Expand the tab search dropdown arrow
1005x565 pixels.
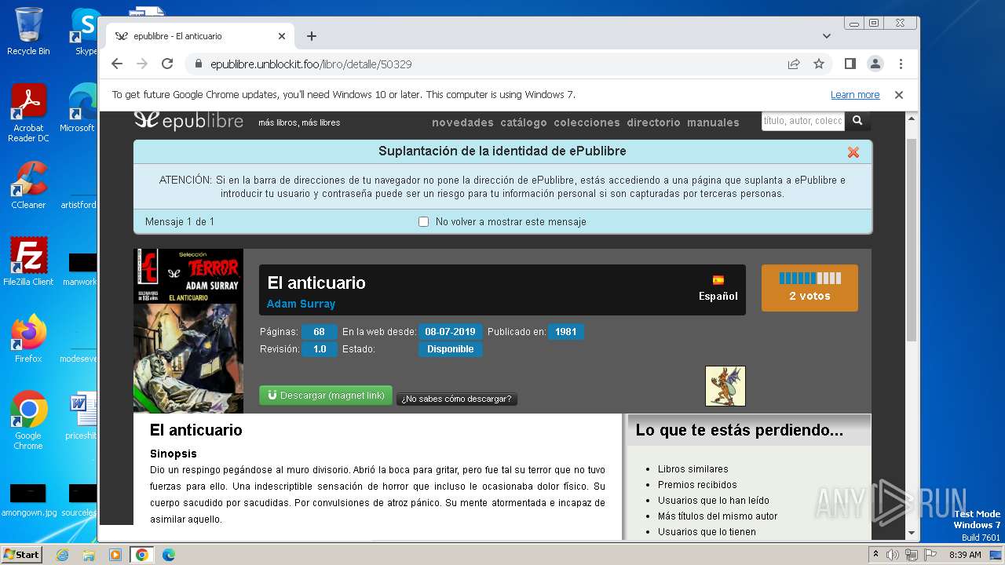pyautogui.click(x=827, y=36)
